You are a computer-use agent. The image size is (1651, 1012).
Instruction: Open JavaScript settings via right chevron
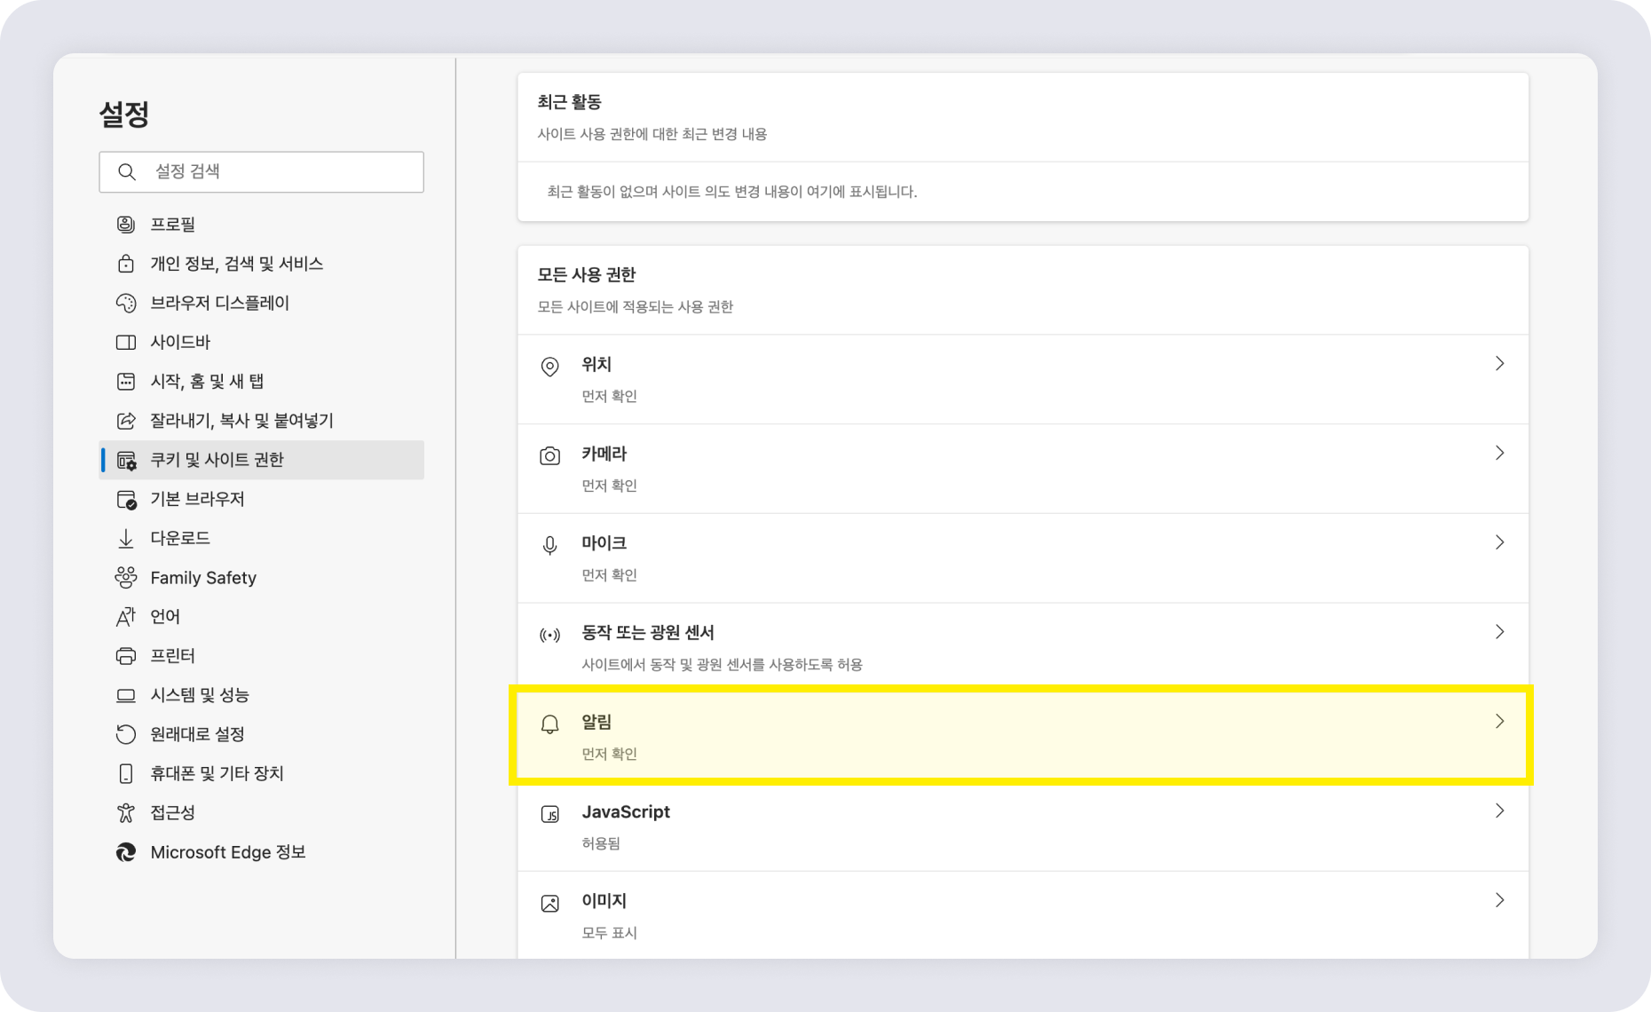coord(1499,811)
